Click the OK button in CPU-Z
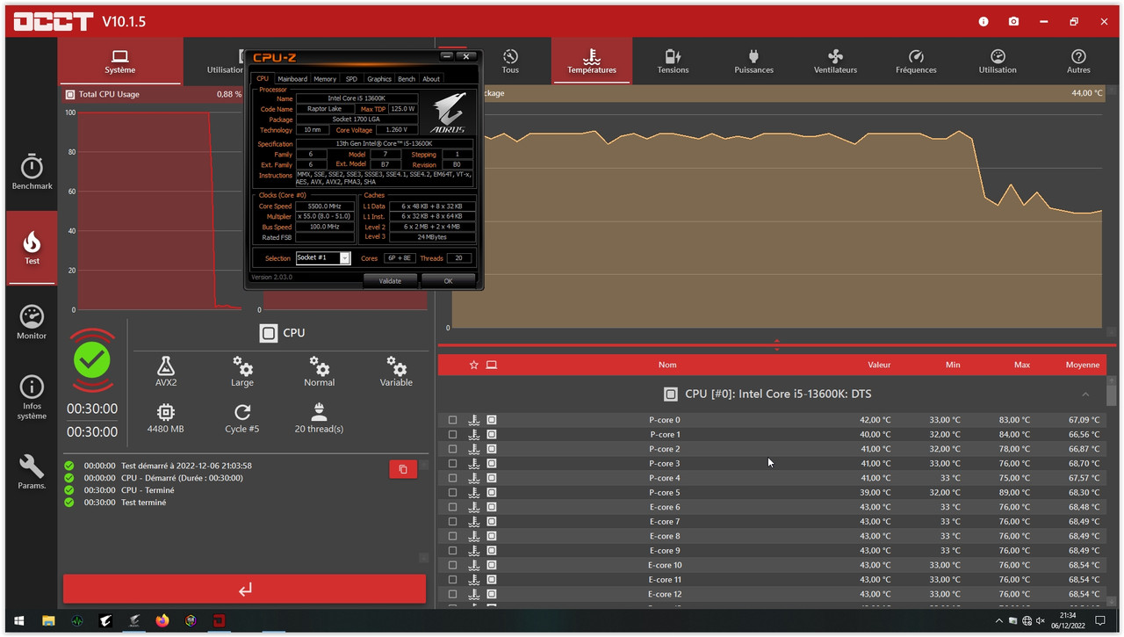Image resolution: width=1124 pixels, height=637 pixels. (x=448, y=281)
